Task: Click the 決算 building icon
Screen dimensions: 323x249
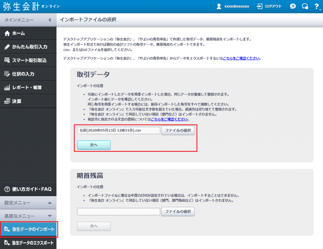Action: click(x=7, y=101)
